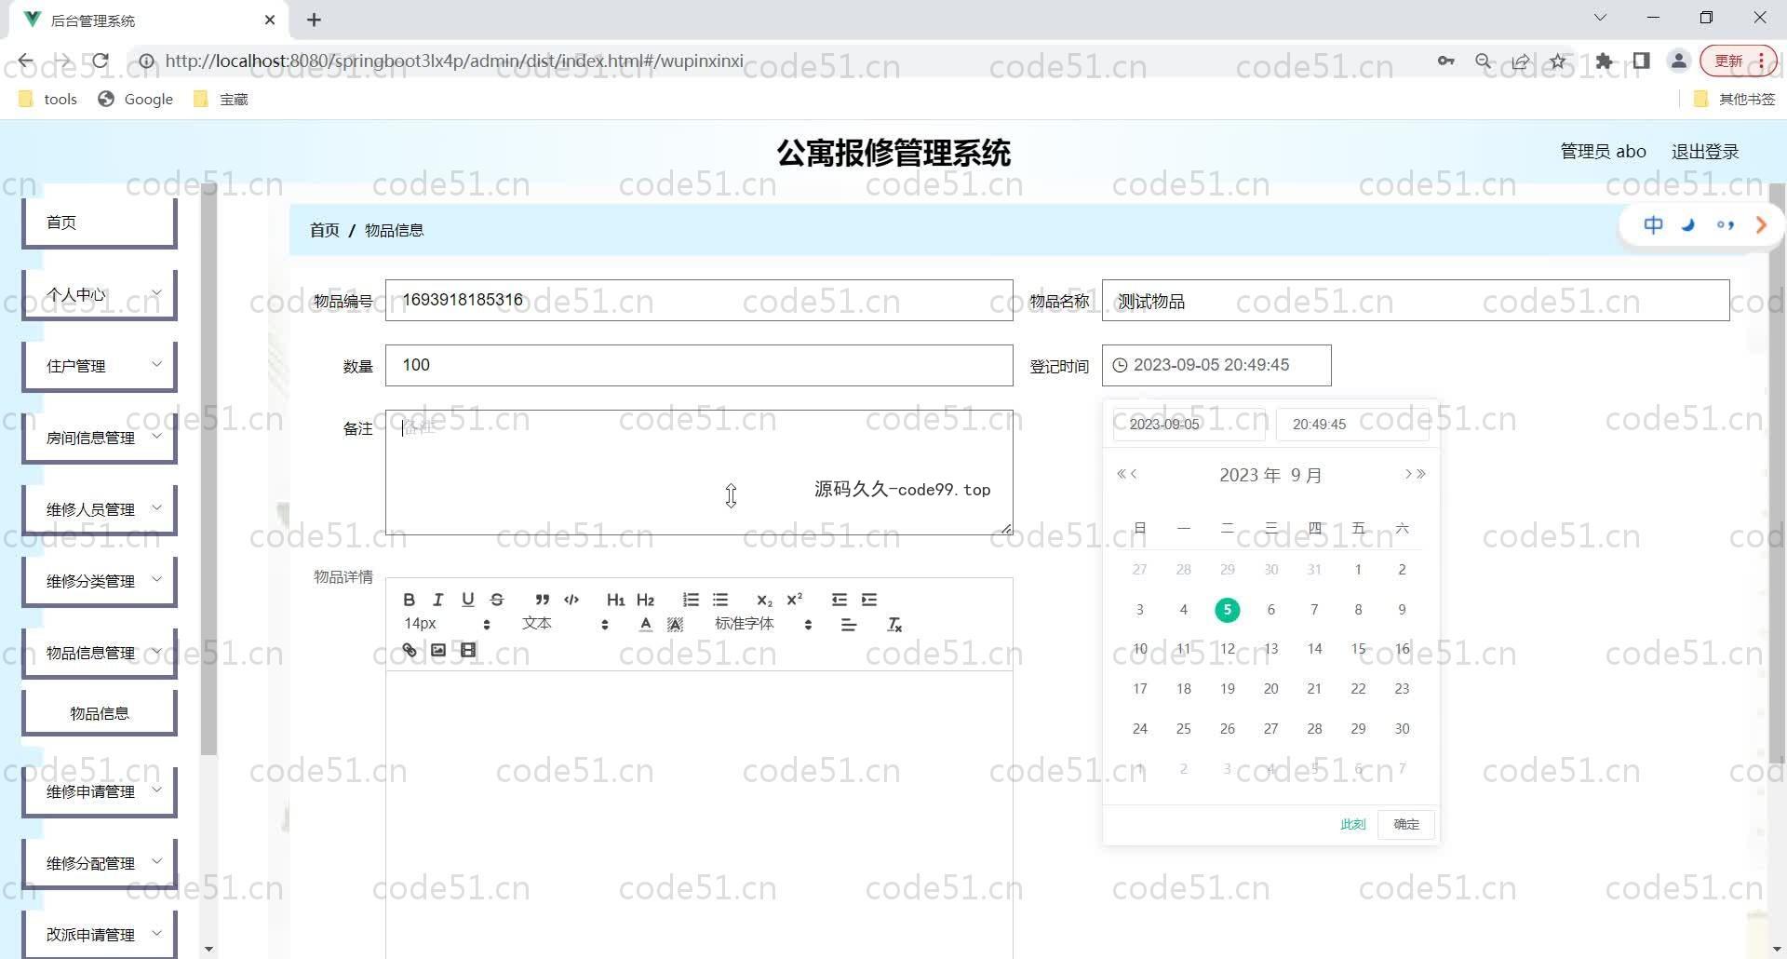The width and height of the screenshot is (1787, 959).
Task: Apply superscript formatting
Action: (x=794, y=600)
